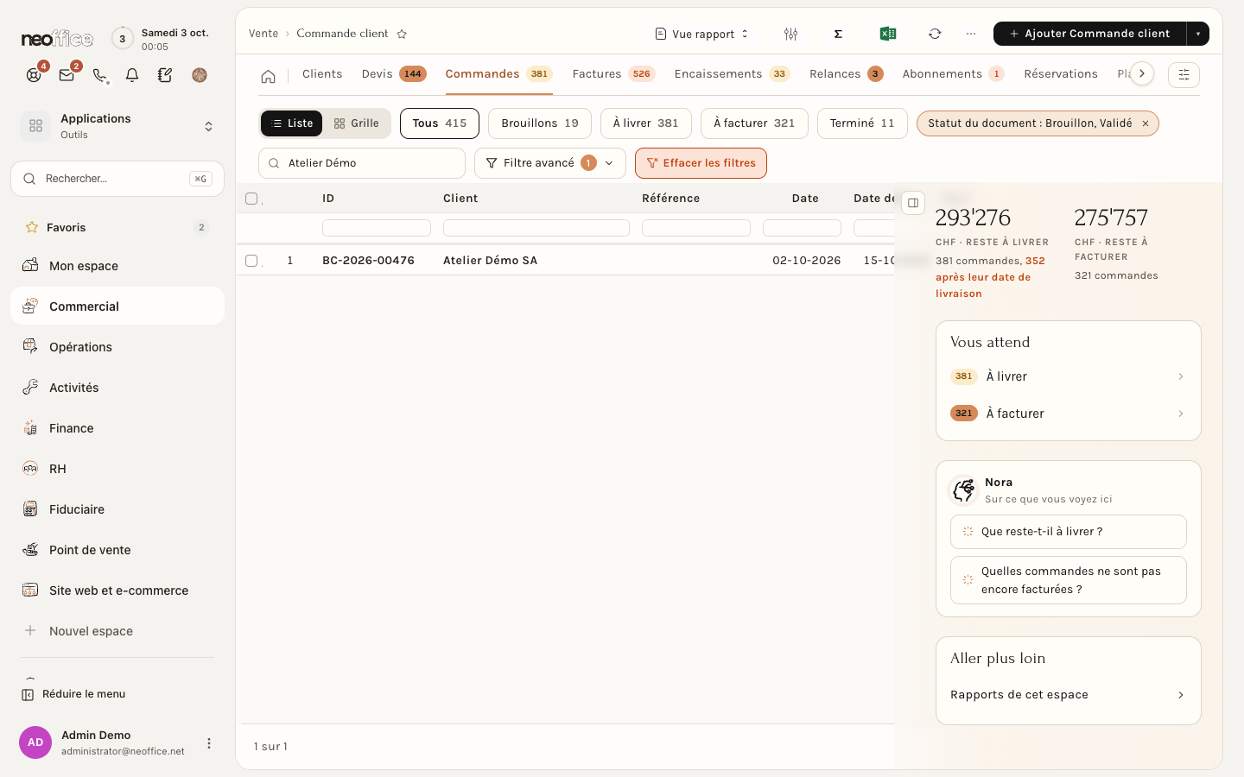Switch to the Relances tab

846,74
